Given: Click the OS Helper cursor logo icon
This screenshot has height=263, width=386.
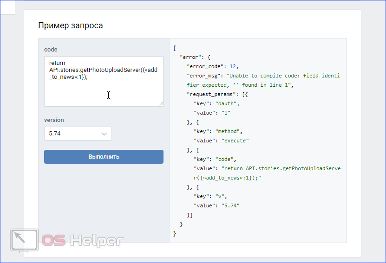Looking at the screenshot, I should tap(25, 240).
